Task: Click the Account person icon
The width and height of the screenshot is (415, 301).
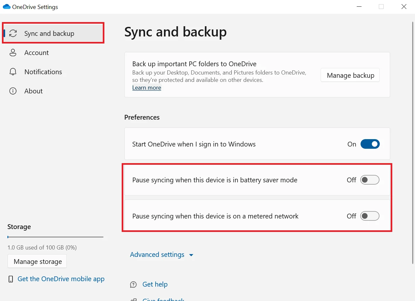Action: [13, 53]
